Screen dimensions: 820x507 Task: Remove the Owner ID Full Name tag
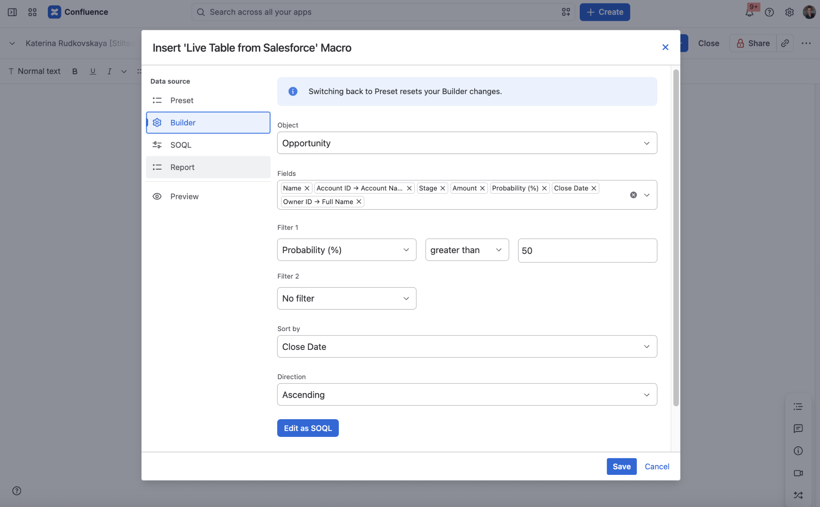tap(358, 202)
